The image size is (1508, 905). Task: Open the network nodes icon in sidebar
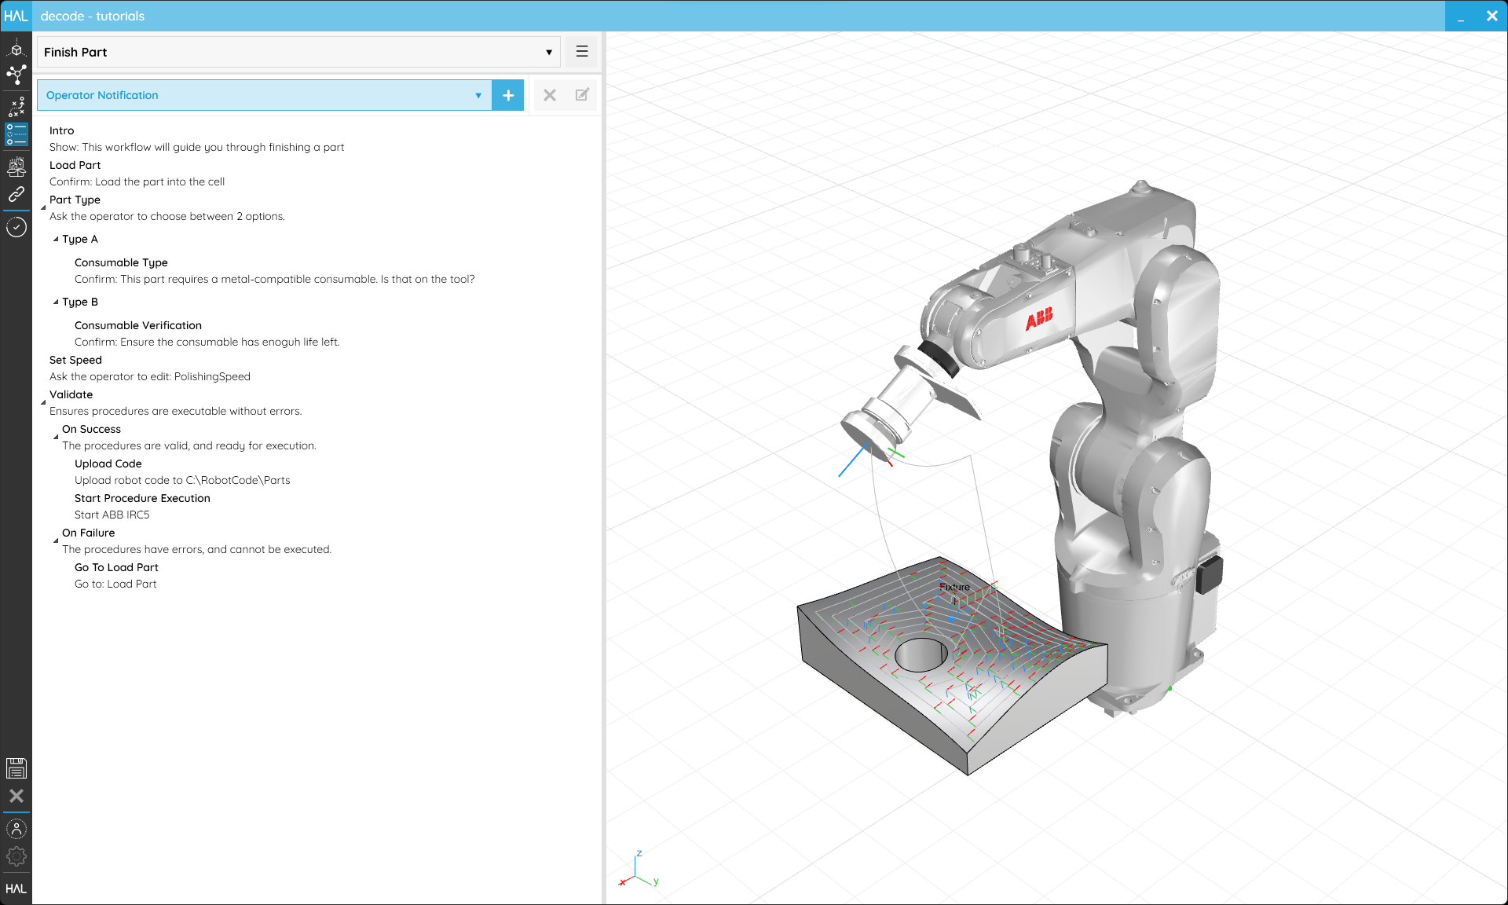(x=16, y=75)
